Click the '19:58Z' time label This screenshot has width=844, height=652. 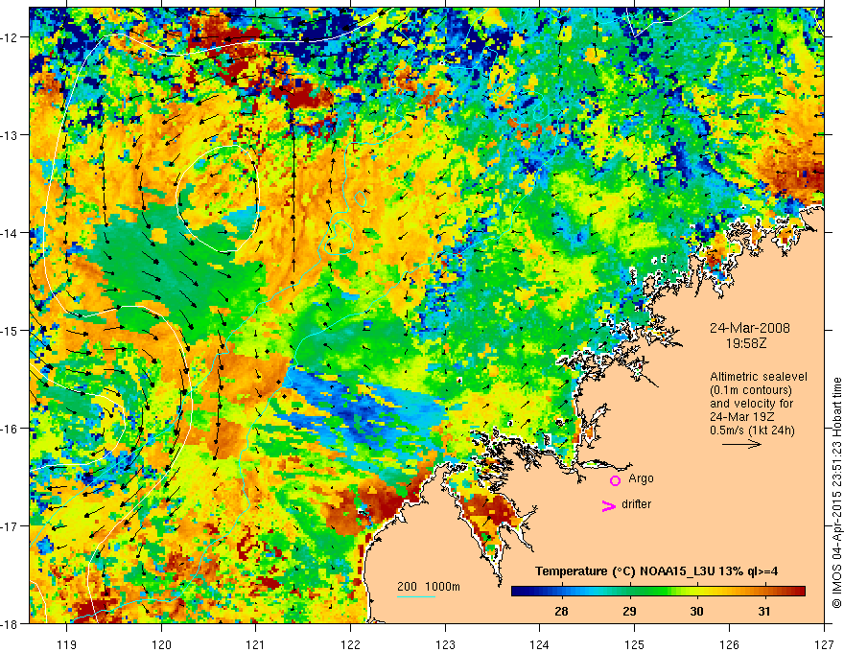coord(745,343)
